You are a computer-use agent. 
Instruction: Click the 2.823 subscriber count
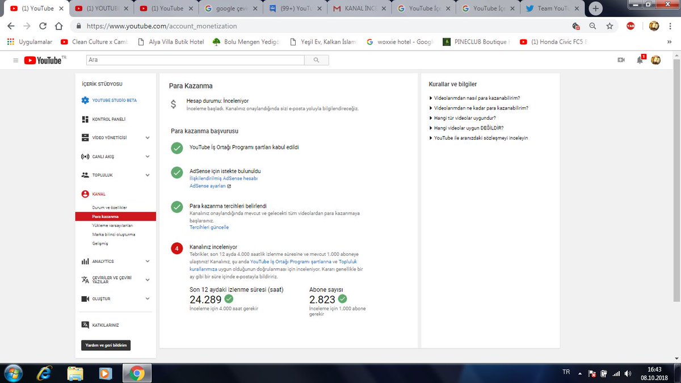pyautogui.click(x=322, y=299)
